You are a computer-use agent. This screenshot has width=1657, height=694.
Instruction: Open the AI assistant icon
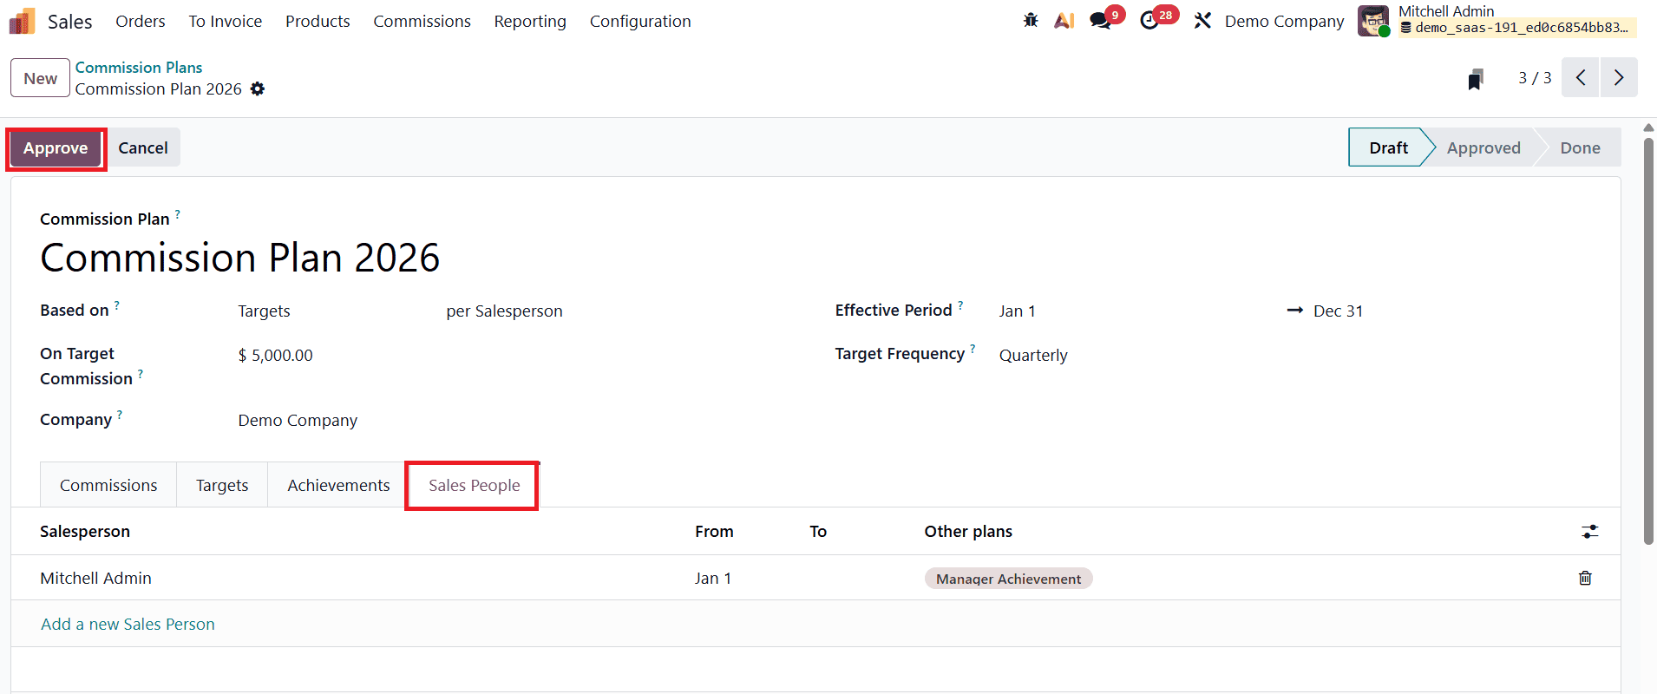(1064, 21)
